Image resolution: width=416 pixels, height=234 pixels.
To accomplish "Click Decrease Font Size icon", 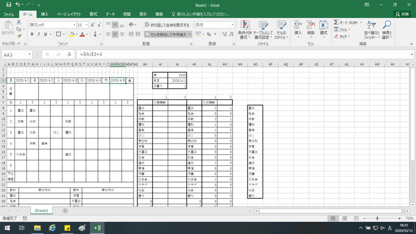I will 99,25.
